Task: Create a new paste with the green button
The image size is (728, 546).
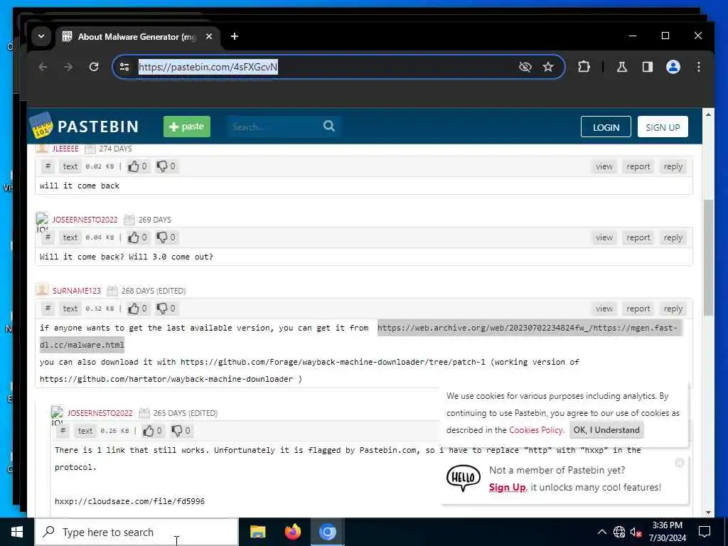Action: click(187, 127)
